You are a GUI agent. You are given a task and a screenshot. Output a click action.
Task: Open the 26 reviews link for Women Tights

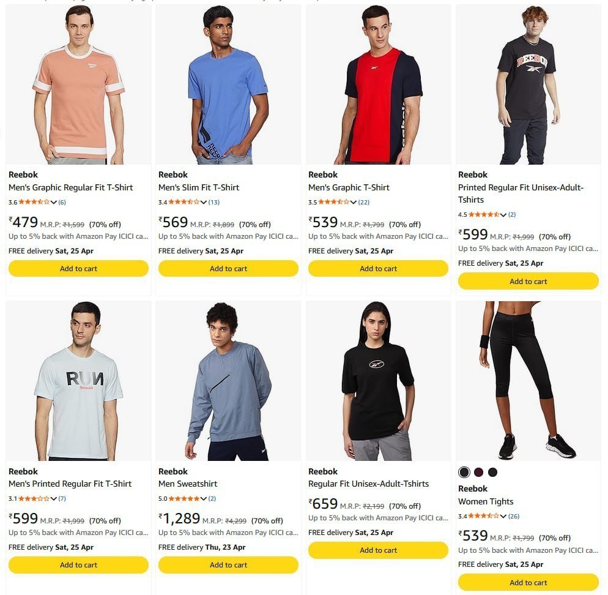pos(514,516)
